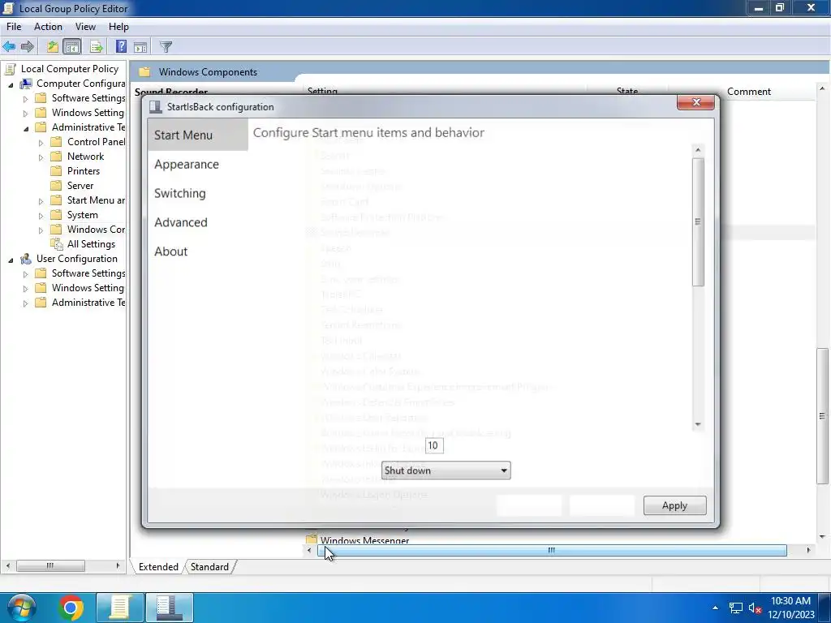The width and height of the screenshot is (831, 623).
Task: Expand the System tree node
Action: tap(41, 216)
